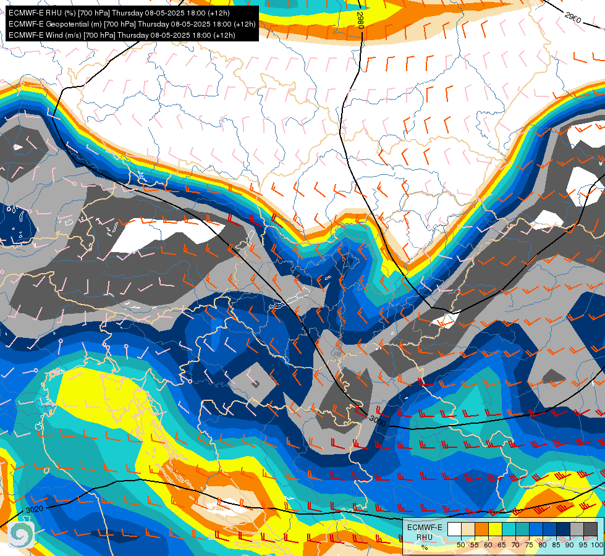Image resolution: width=605 pixels, height=556 pixels.
Task: Click the ECMWF-E RHU (%) title line
Action: point(119,13)
